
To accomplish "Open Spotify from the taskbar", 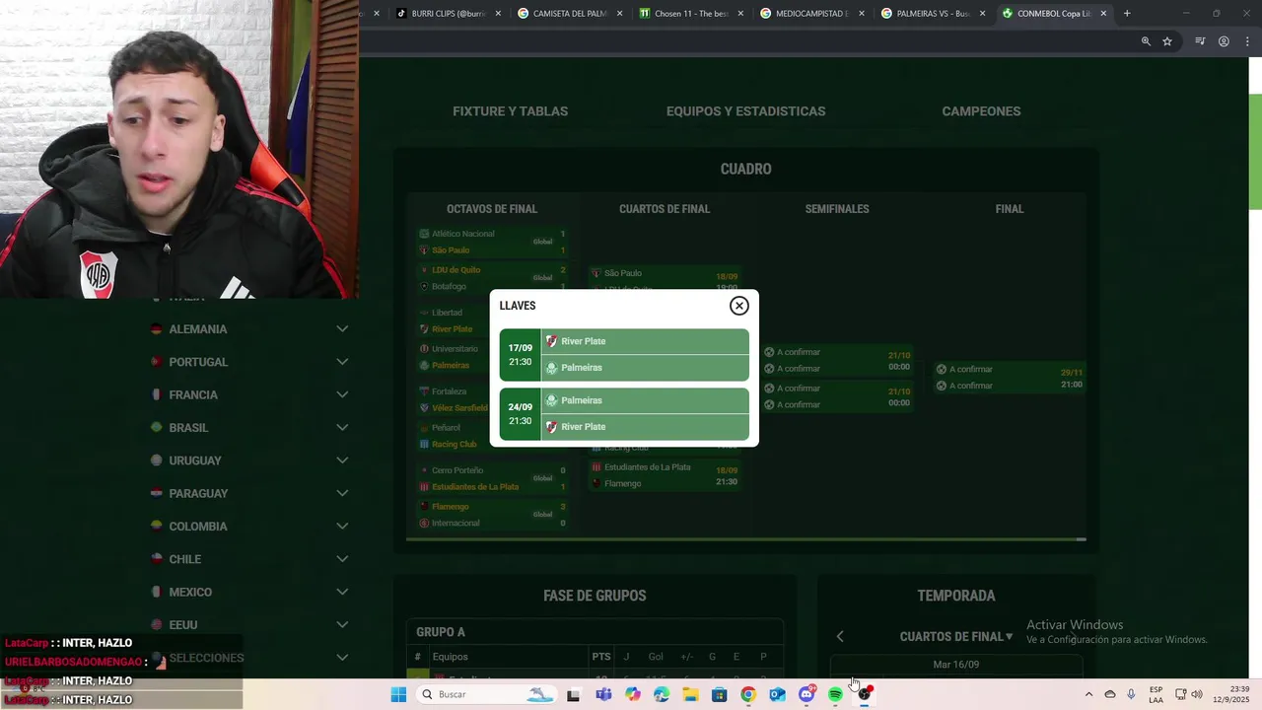I will (835, 694).
